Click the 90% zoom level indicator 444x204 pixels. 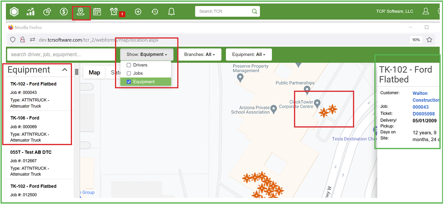416,40
